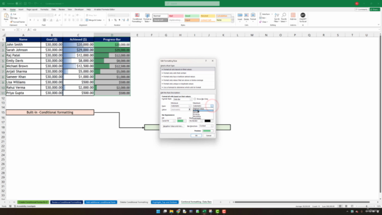Open File Explorer from the taskbar
Screen dimensions: 382x215
(x=171, y=211)
